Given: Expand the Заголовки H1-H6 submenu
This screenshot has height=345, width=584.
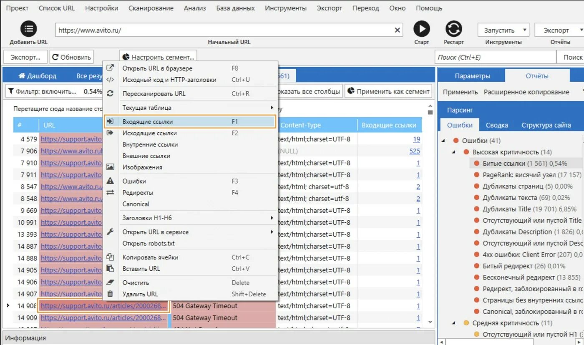Looking at the screenshot, I should [272, 218].
